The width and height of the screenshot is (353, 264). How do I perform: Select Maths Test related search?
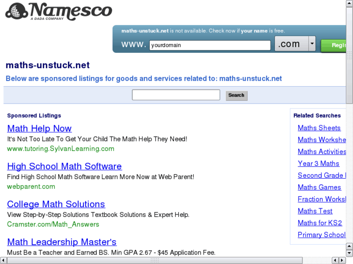click(x=315, y=211)
